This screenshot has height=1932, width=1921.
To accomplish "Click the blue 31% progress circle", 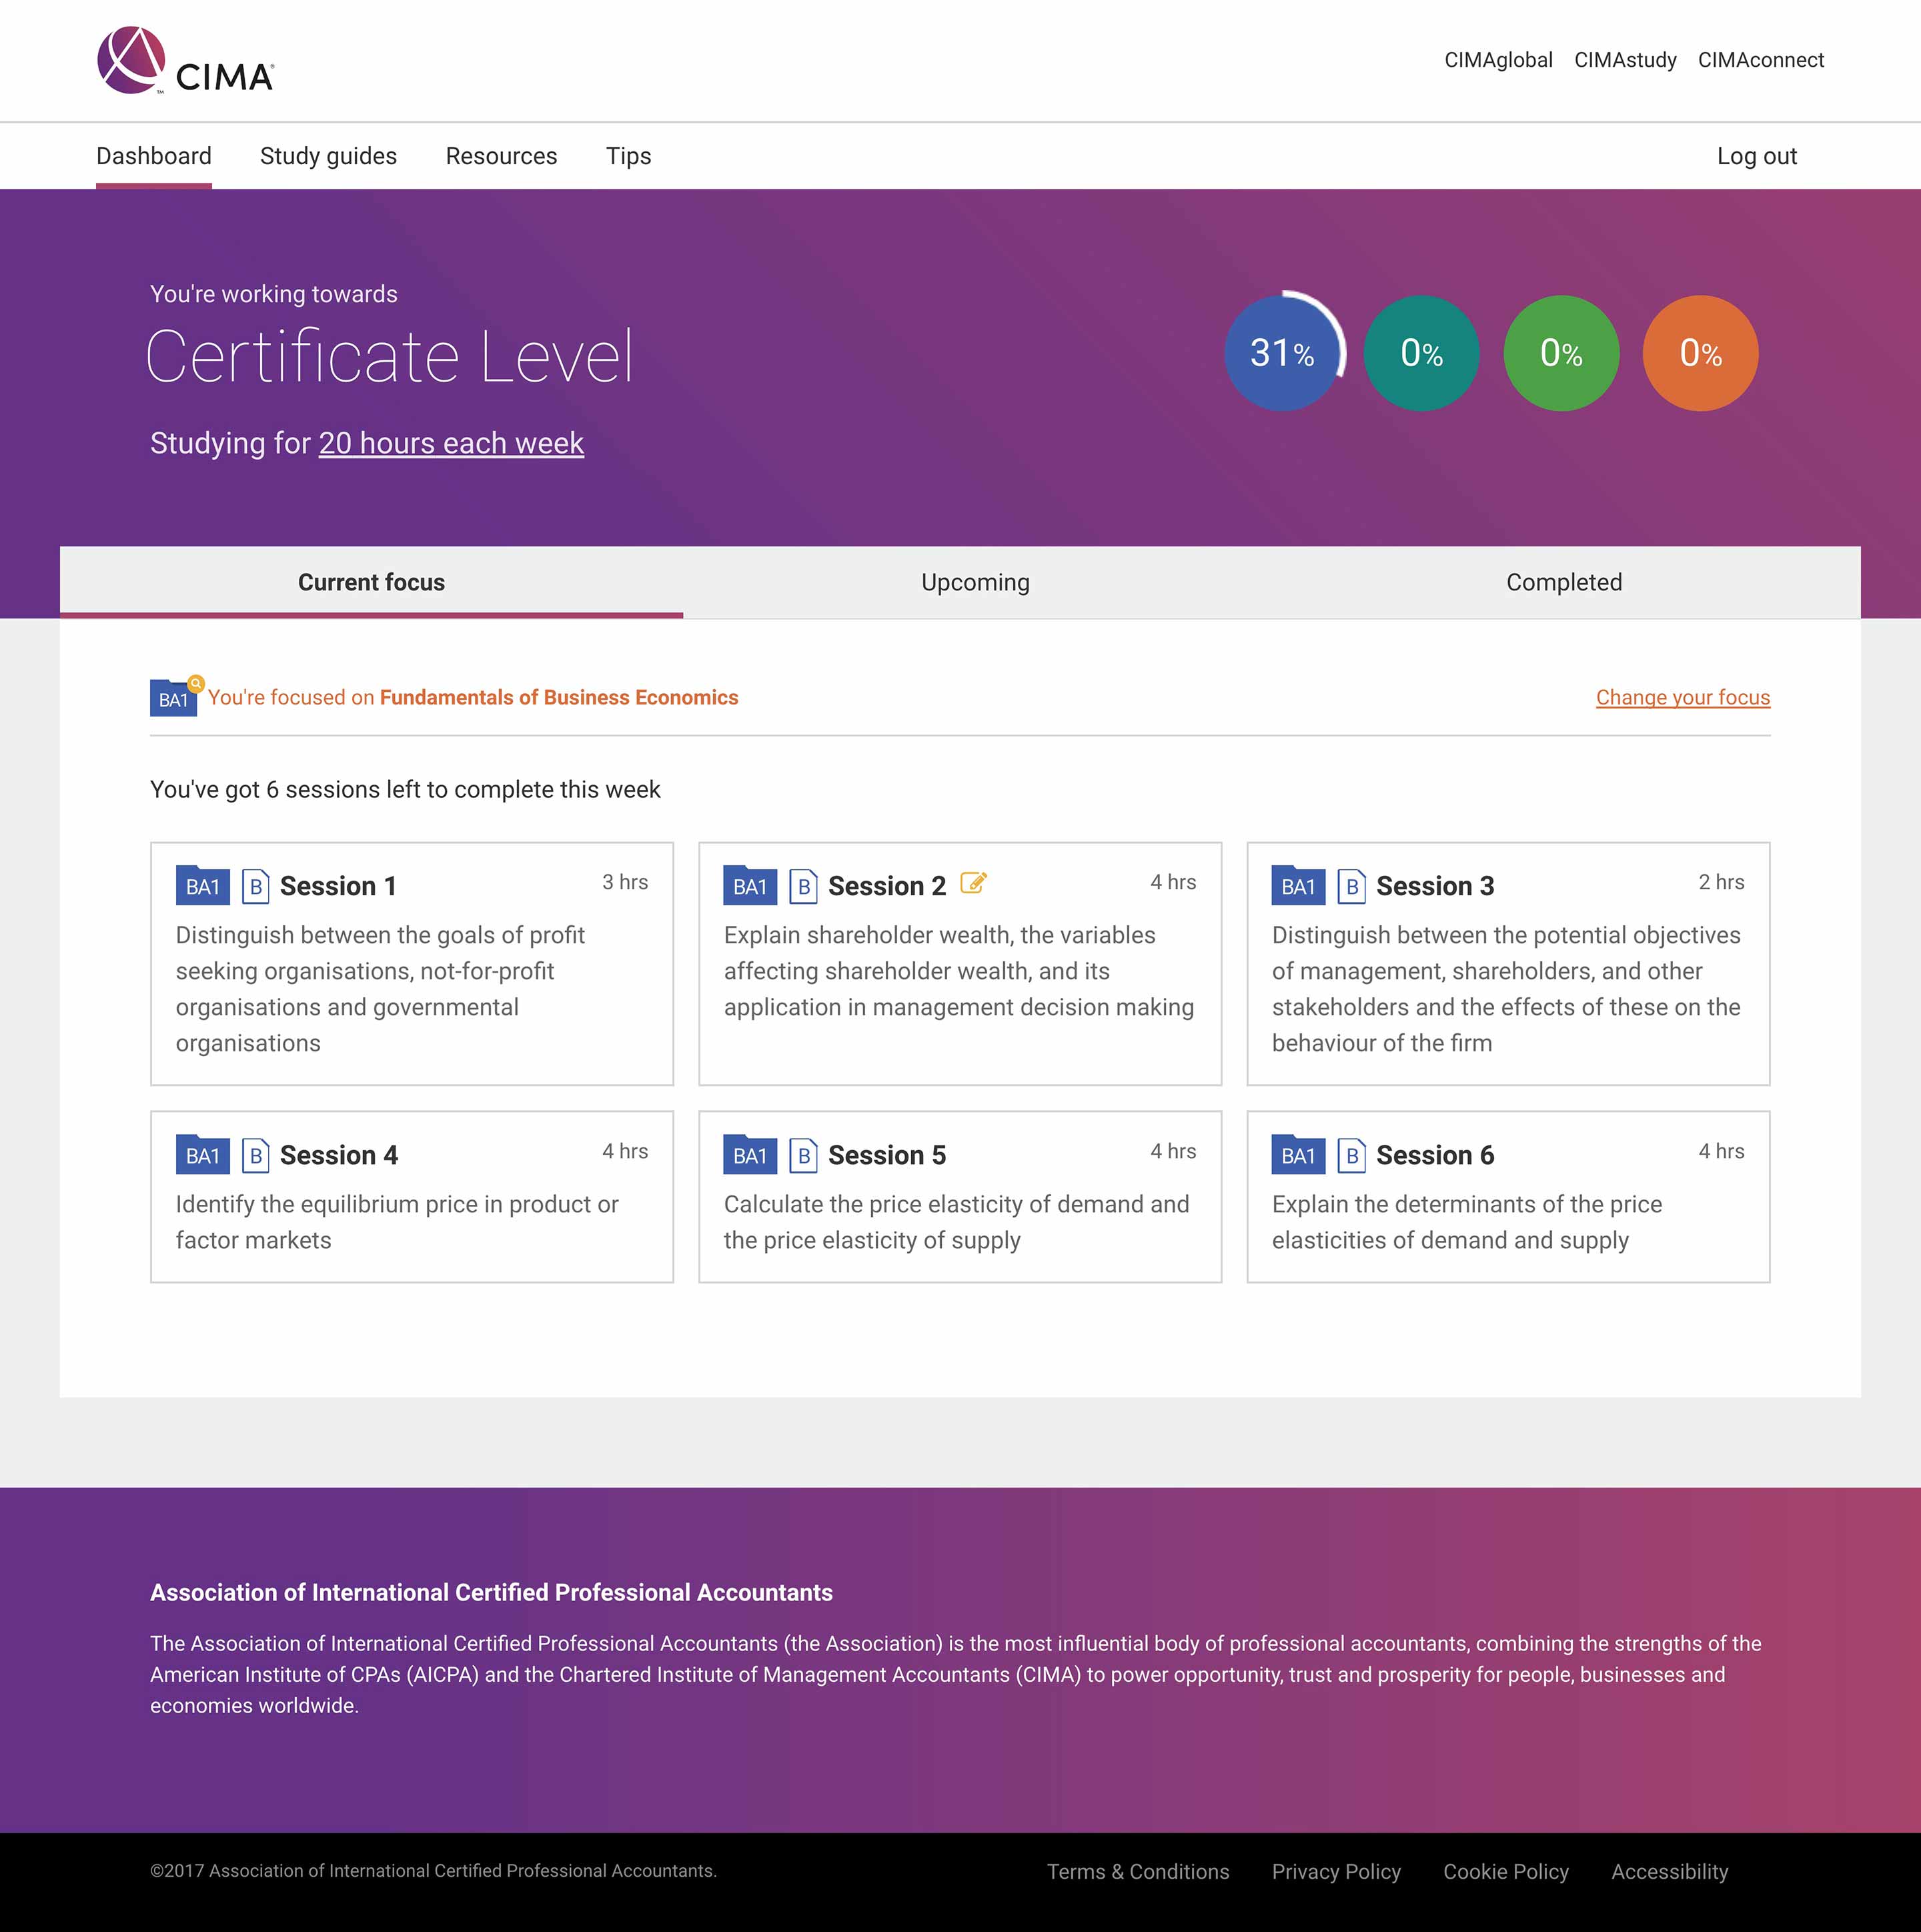I will pos(1283,352).
